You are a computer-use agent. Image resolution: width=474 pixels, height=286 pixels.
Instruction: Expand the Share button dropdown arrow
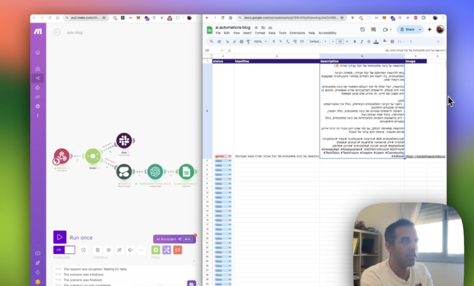coord(420,29)
